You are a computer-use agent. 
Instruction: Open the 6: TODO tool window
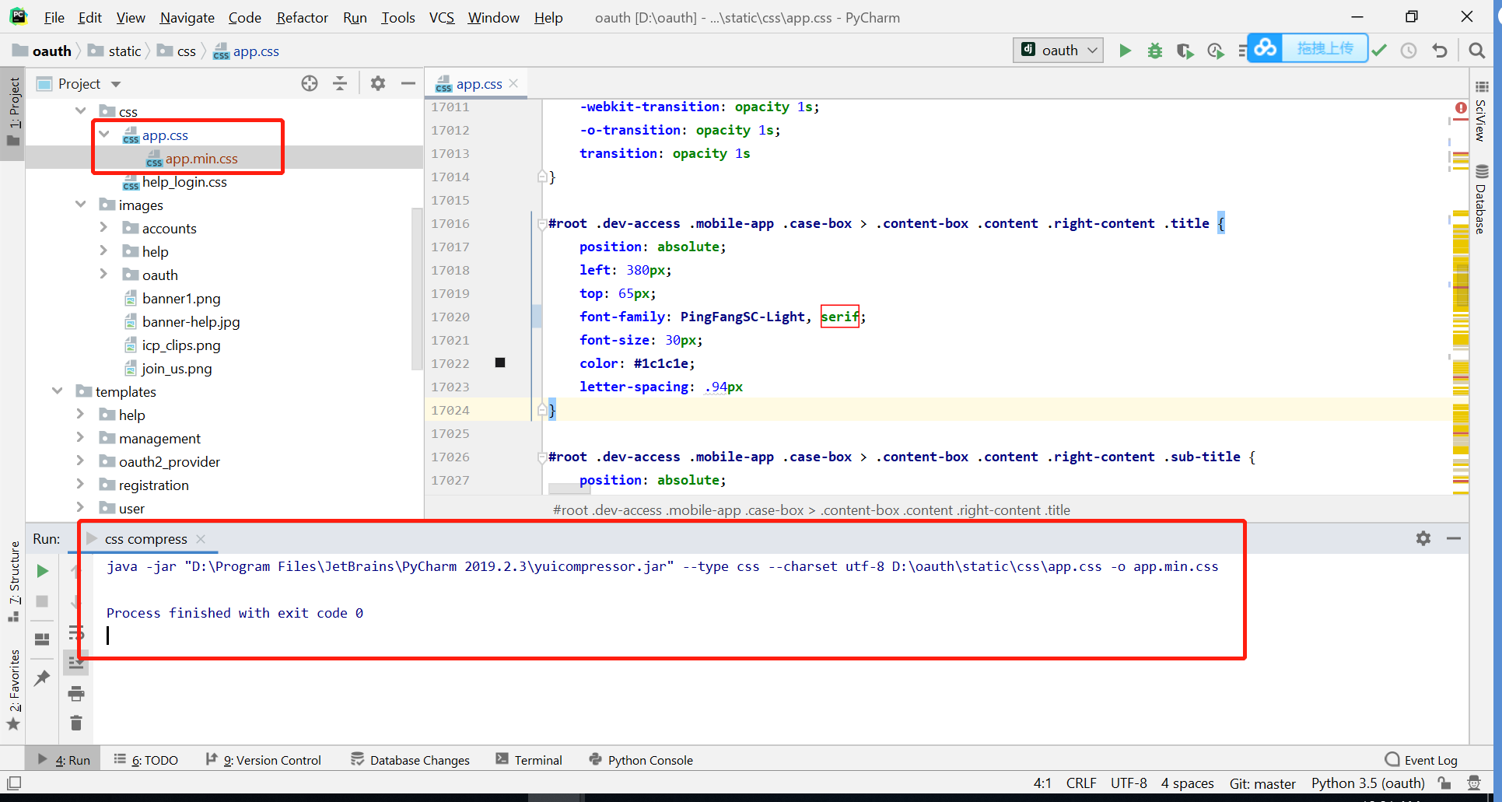tap(145, 760)
